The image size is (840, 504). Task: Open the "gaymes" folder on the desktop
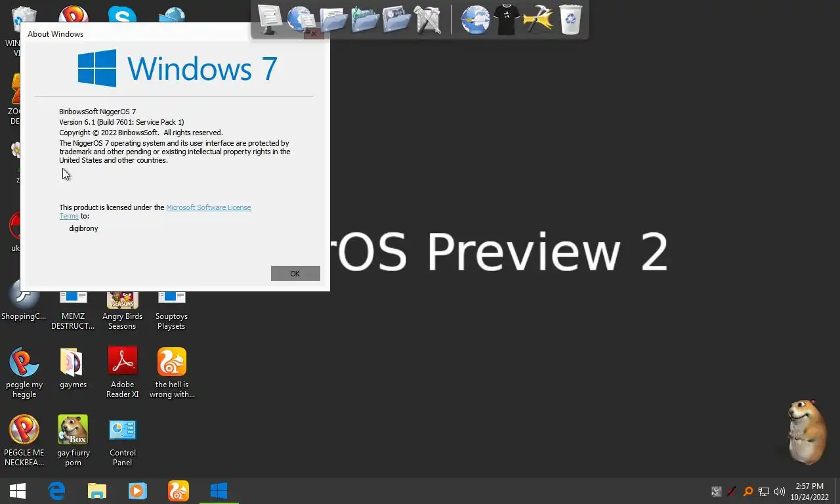[73, 369]
